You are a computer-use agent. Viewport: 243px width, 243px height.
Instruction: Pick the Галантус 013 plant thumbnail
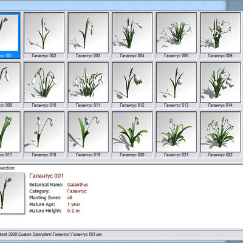pos(176,83)
